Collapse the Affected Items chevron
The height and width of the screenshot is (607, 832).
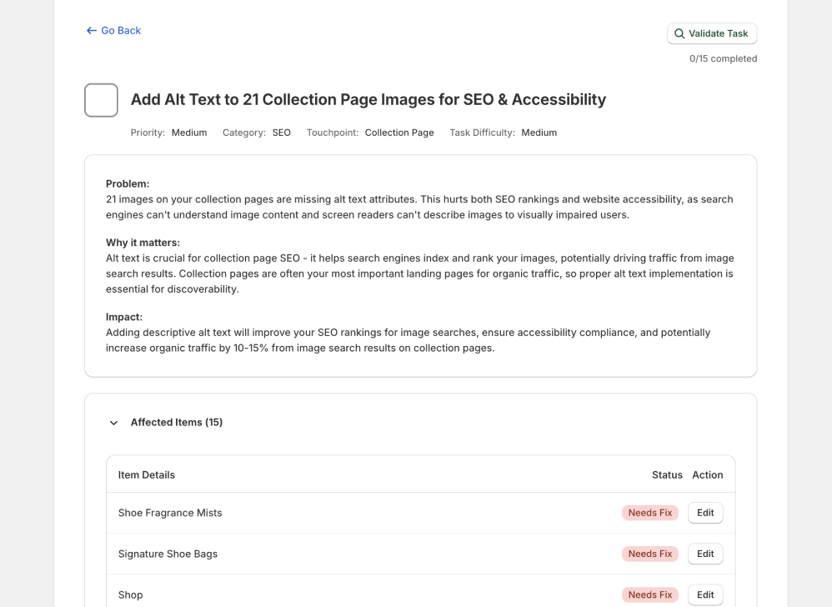click(x=114, y=423)
